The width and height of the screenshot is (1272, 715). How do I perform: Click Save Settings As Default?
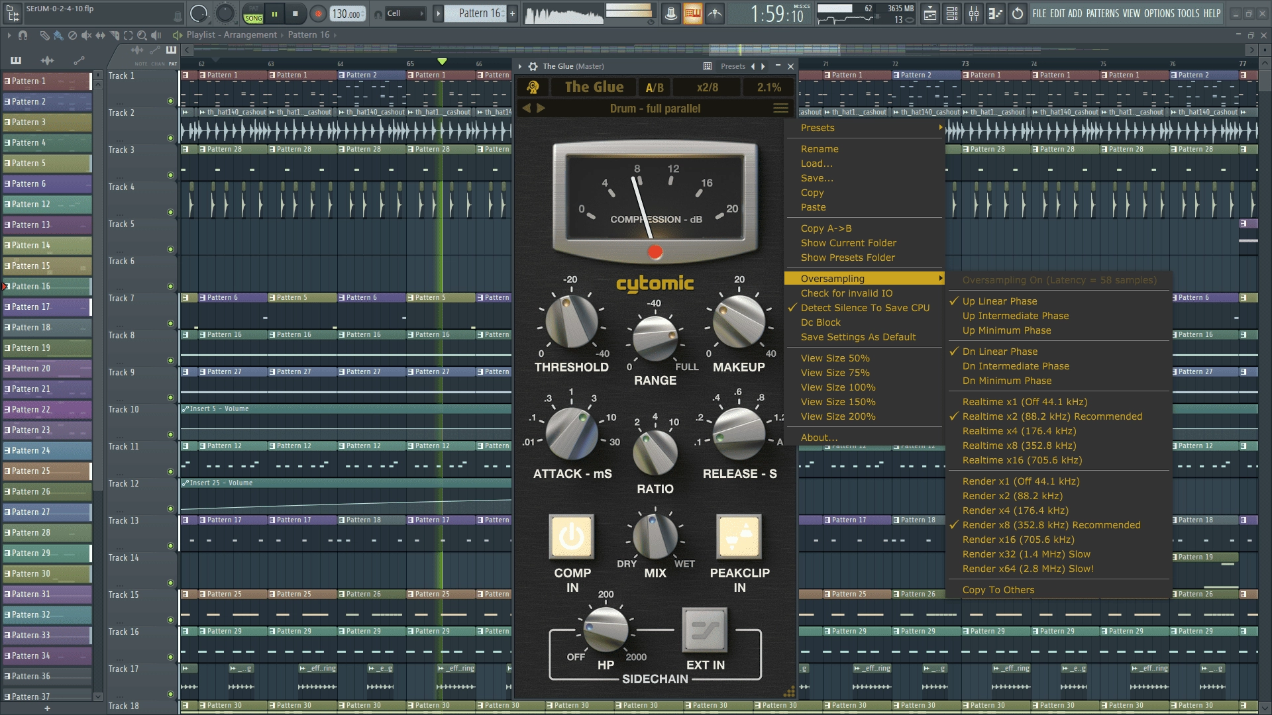pyautogui.click(x=858, y=337)
